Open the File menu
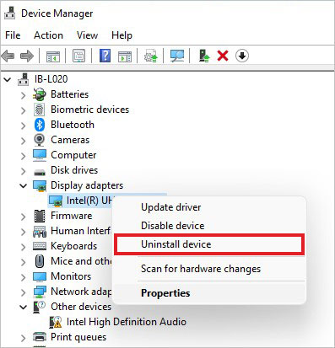Image resolution: width=335 pixels, height=348 pixels. 13,35
